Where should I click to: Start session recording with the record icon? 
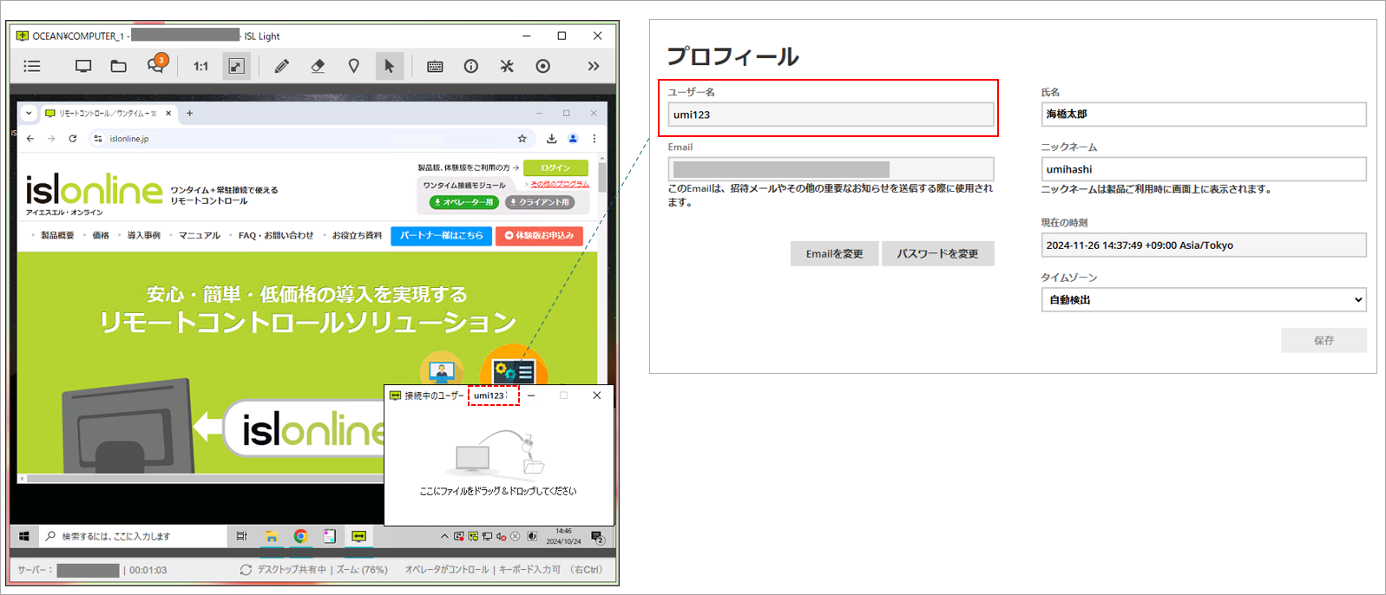click(542, 66)
